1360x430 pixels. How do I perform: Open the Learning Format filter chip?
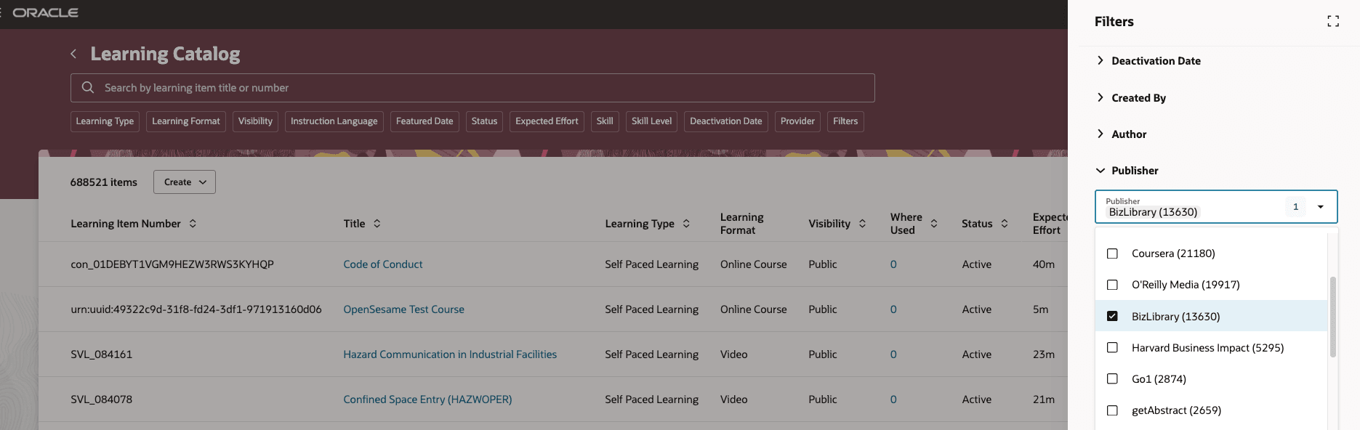tap(185, 121)
